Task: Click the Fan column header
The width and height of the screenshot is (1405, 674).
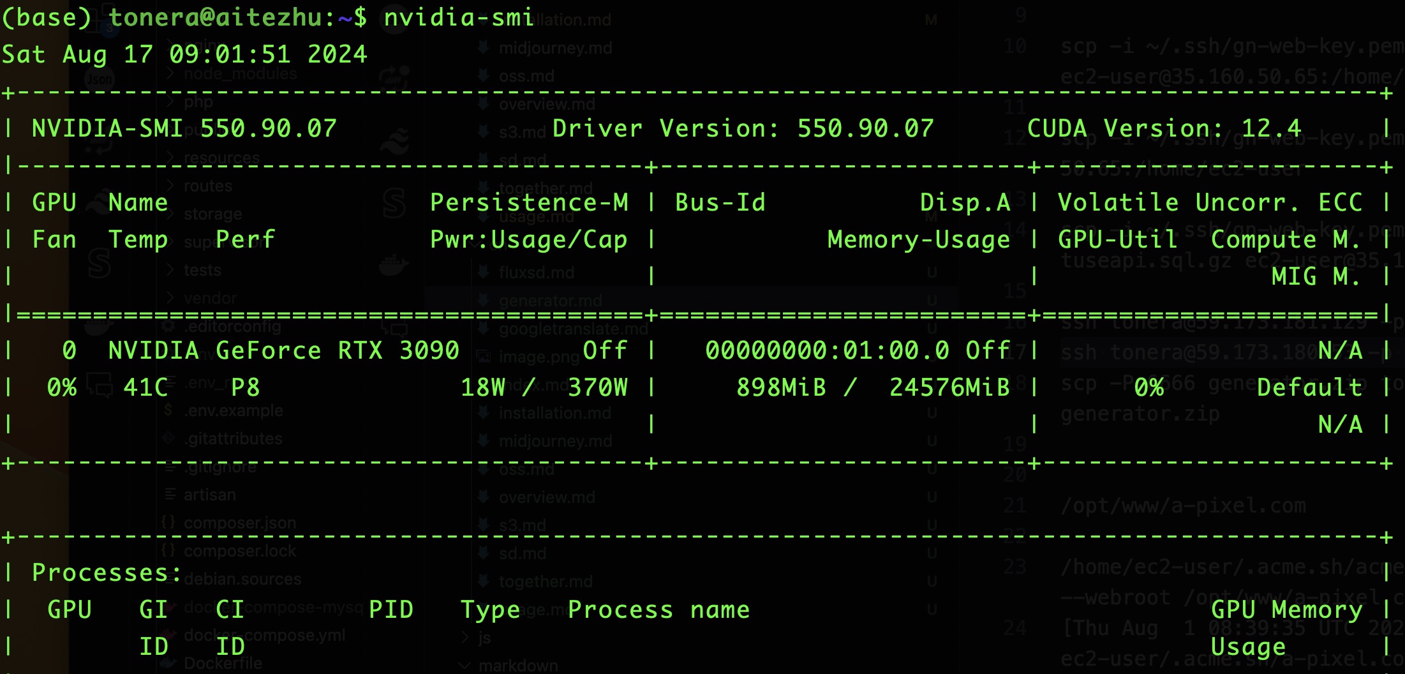Action: 54,239
